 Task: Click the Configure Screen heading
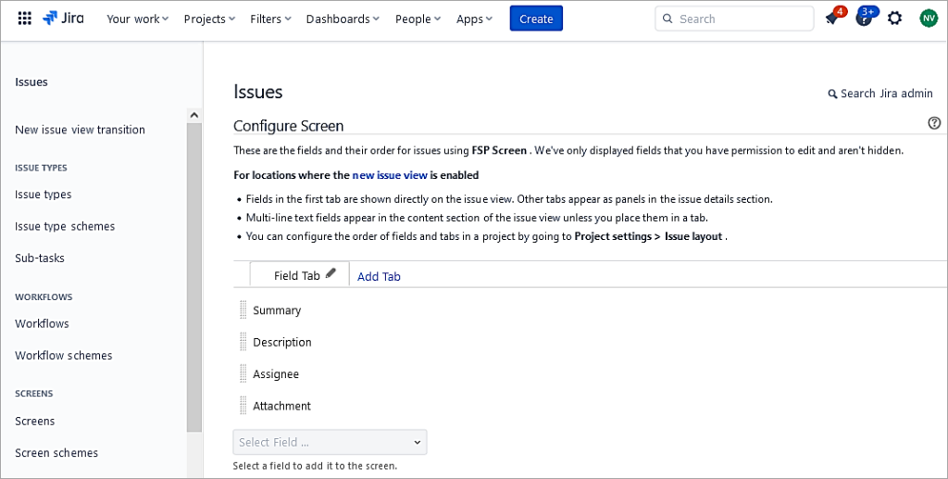coord(289,126)
